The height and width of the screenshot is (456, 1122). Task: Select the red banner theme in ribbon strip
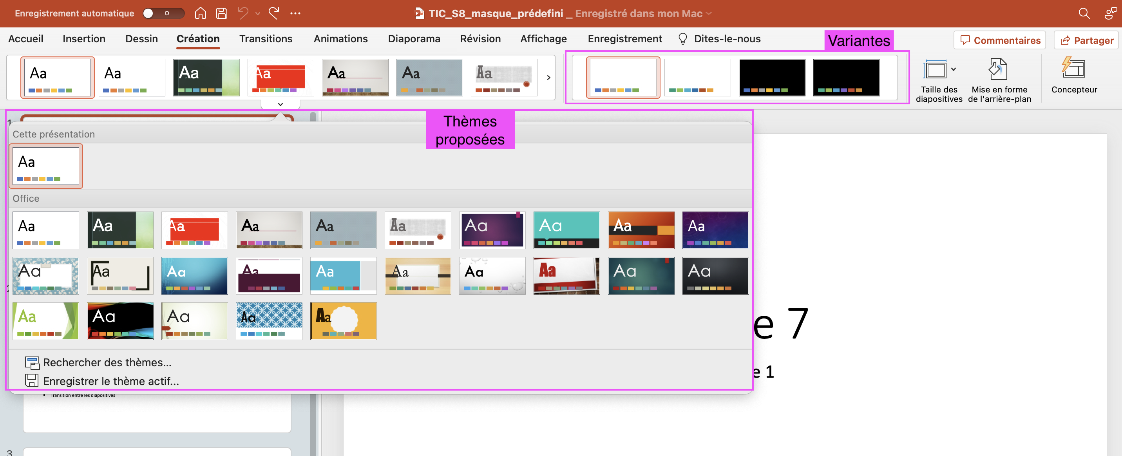281,77
